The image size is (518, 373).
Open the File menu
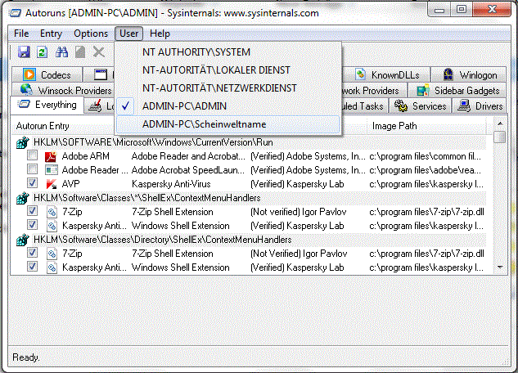(21, 34)
